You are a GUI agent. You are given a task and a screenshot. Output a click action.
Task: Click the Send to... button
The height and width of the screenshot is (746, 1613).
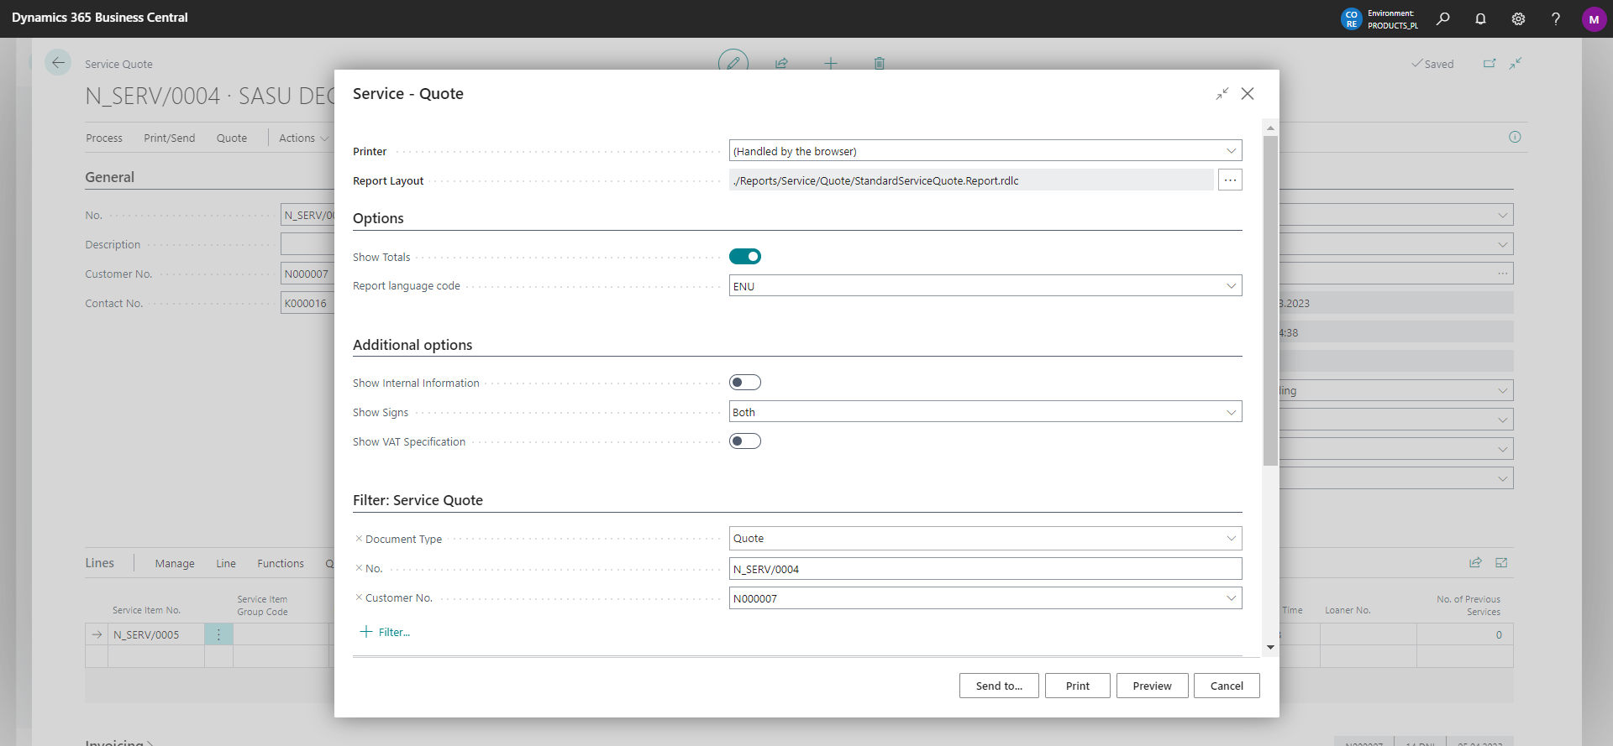point(999,686)
